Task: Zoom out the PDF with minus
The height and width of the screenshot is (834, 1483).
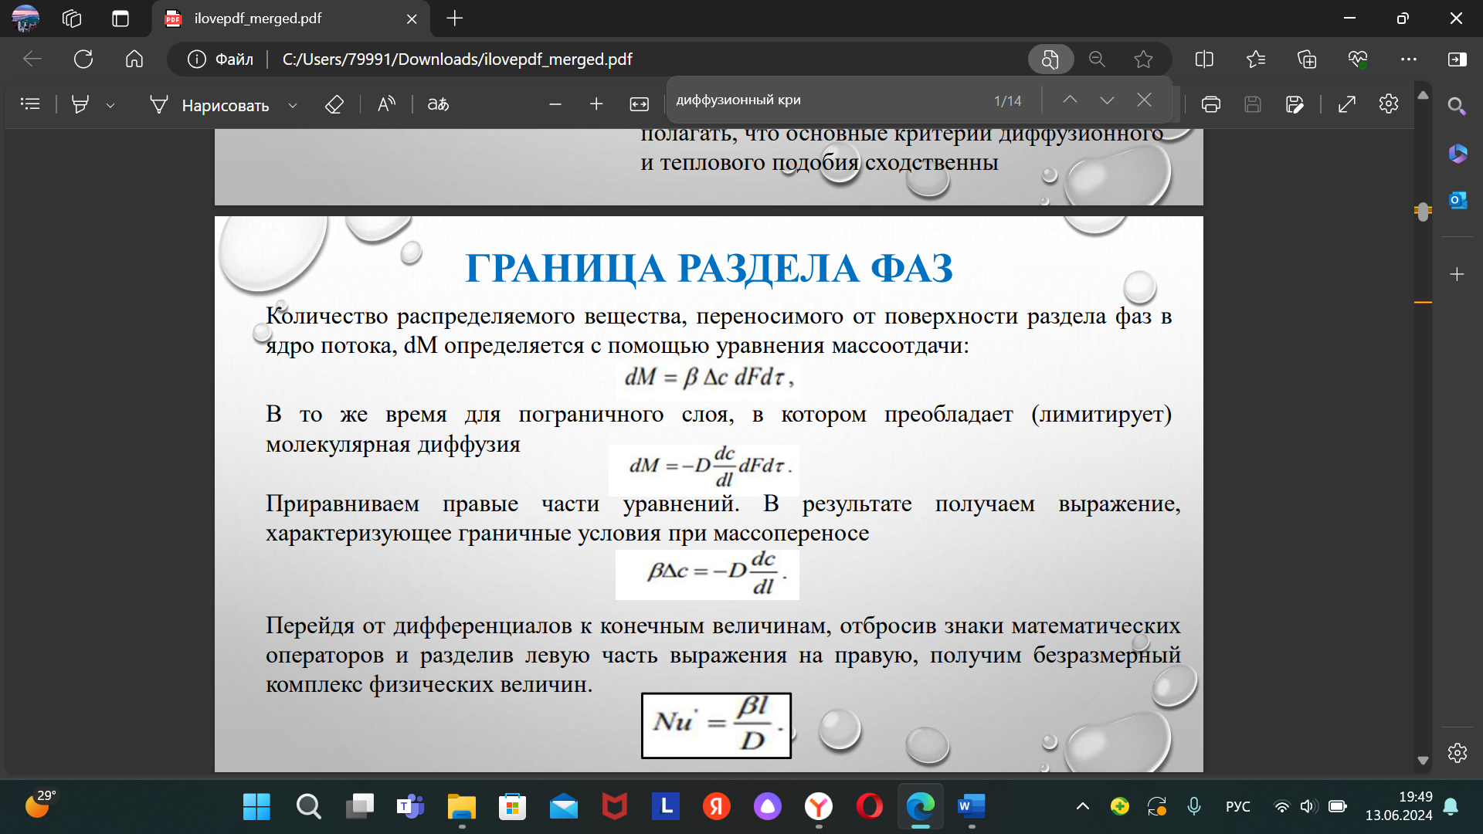Action: (555, 103)
